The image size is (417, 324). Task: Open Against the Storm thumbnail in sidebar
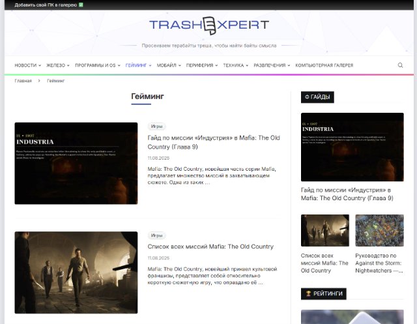pos(379,230)
